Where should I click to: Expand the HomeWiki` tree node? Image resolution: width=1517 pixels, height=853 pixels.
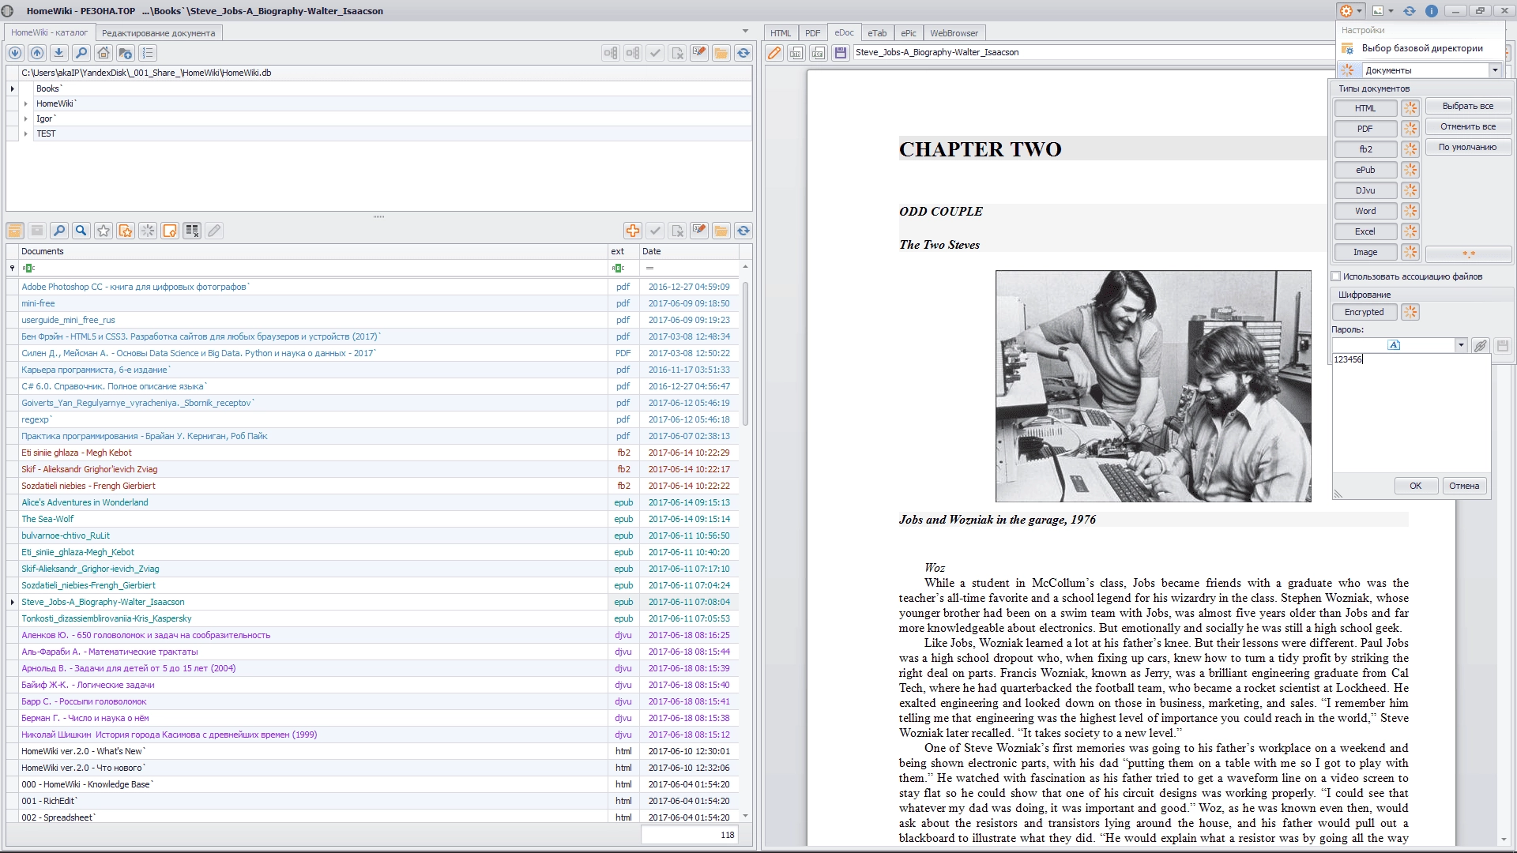pos(26,103)
